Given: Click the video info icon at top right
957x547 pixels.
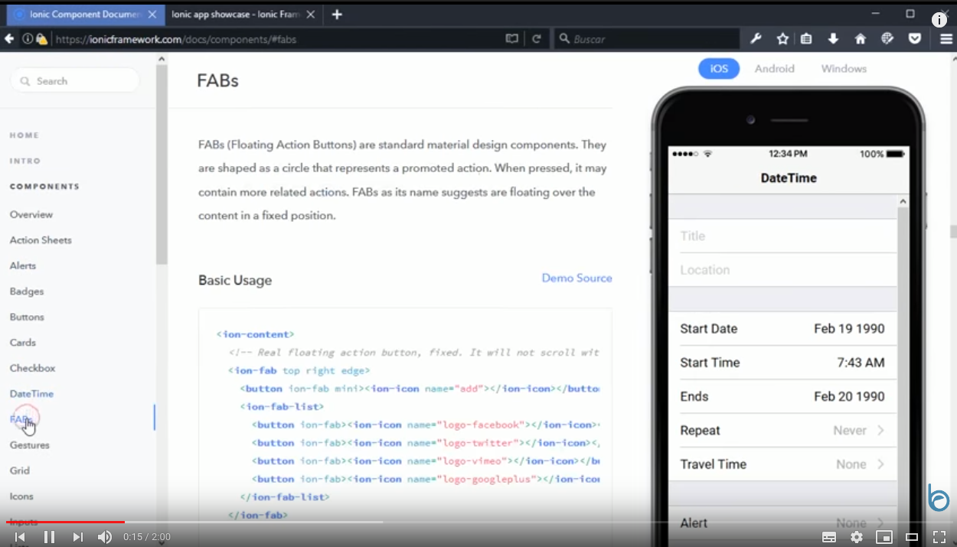Looking at the screenshot, I should [x=939, y=21].
